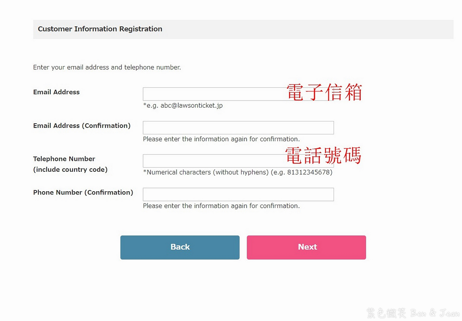Click the Email Address input field
The width and height of the screenshot is (462, 321).
[213, 94]
